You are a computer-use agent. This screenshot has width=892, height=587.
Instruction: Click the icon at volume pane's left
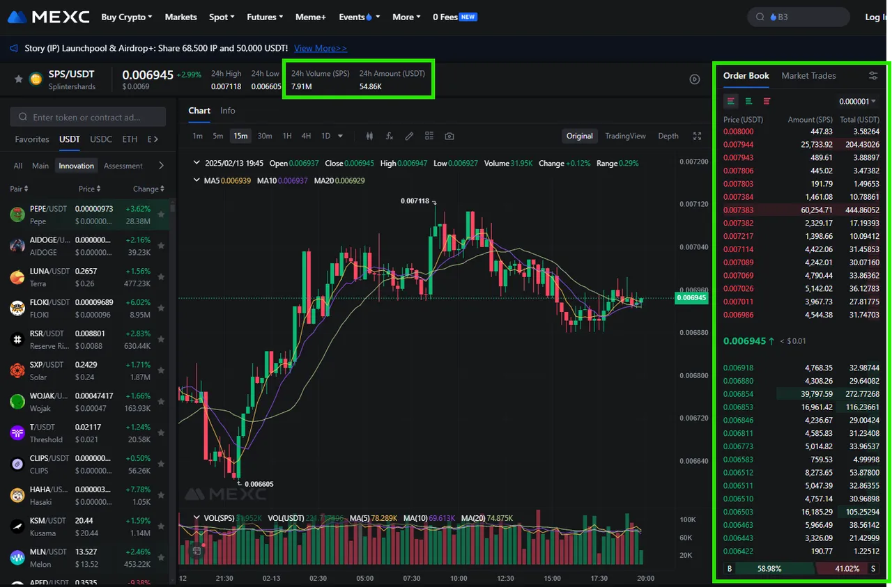point(197,551)
